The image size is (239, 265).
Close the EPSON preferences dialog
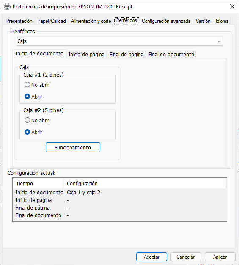(232, 6)
